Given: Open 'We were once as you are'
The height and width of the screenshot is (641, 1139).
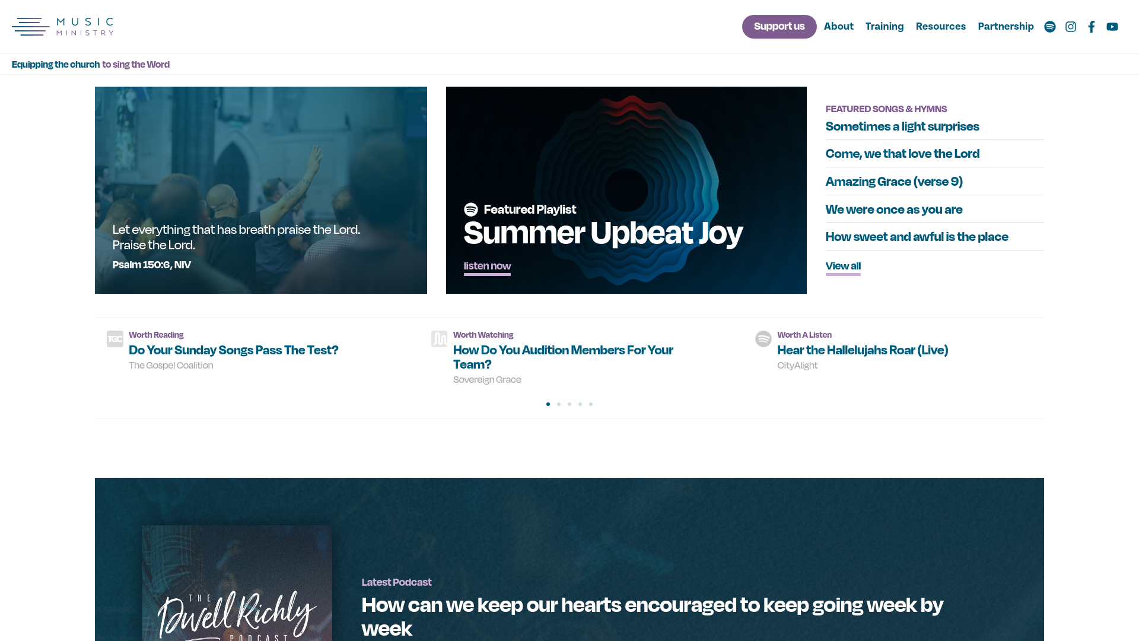Looking at the screenshot, I should coord(894,210).
